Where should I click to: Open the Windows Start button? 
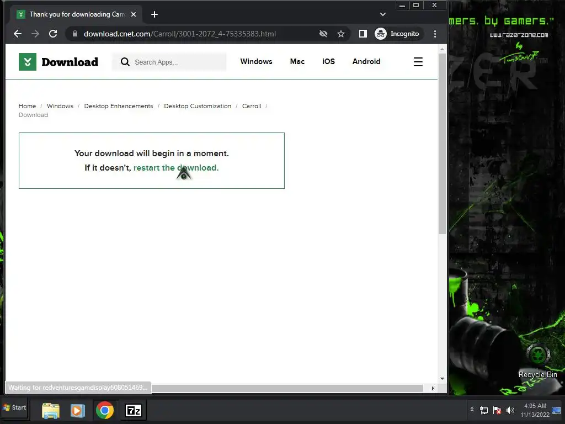point(14,408)
